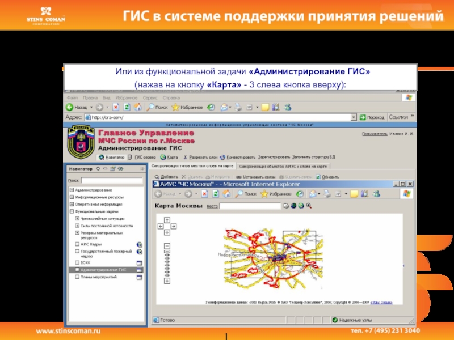This screenshot has width=454, height=340.
Task: Switch to Синхронизация типов места tab
Action: pyautogui.click(x=192, y=166)
